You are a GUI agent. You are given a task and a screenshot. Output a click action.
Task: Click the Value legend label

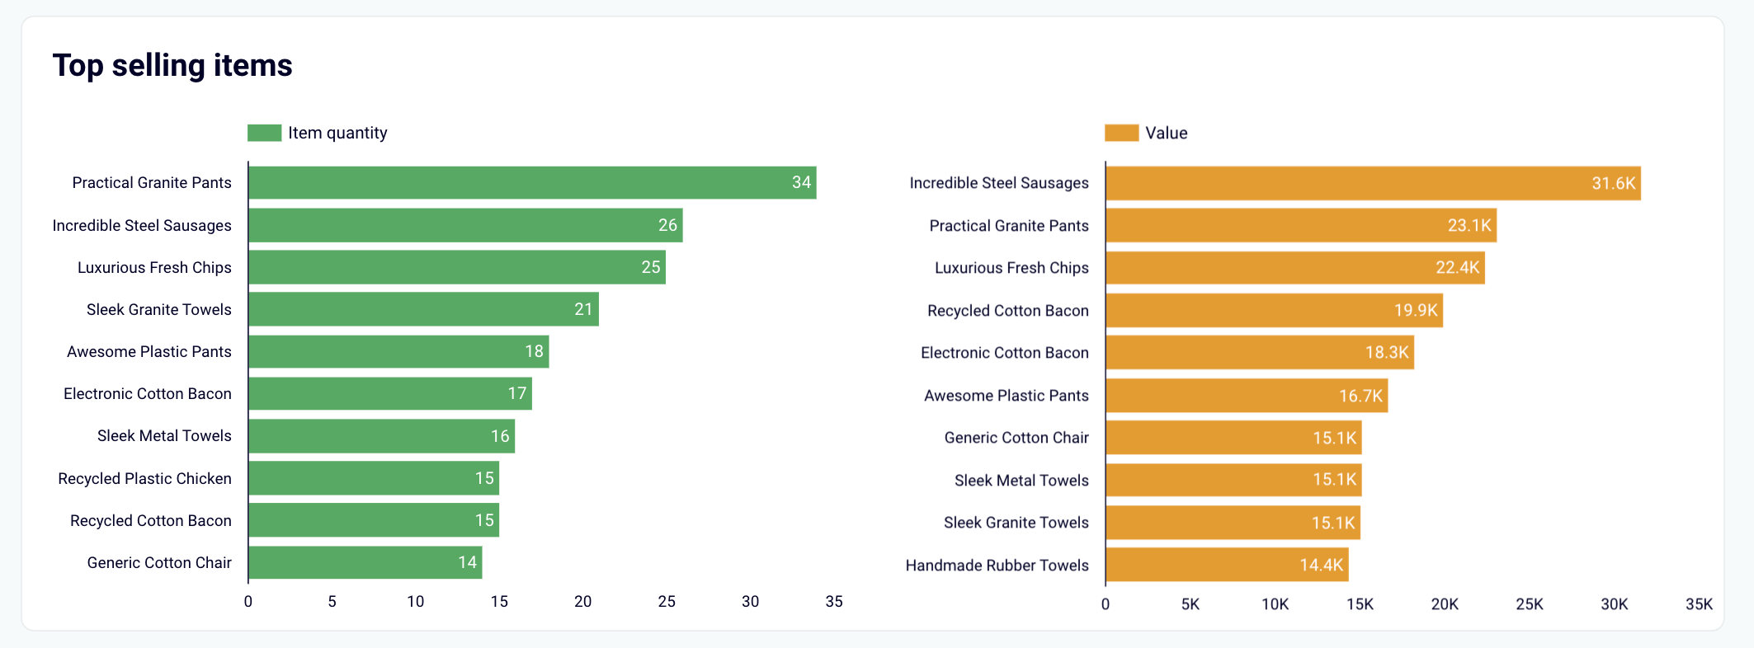coord(1166,133)
